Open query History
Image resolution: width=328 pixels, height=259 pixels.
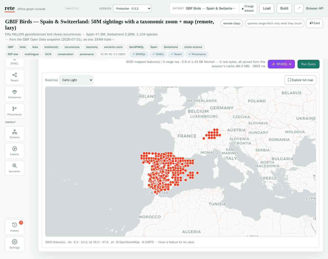(15, 227)
